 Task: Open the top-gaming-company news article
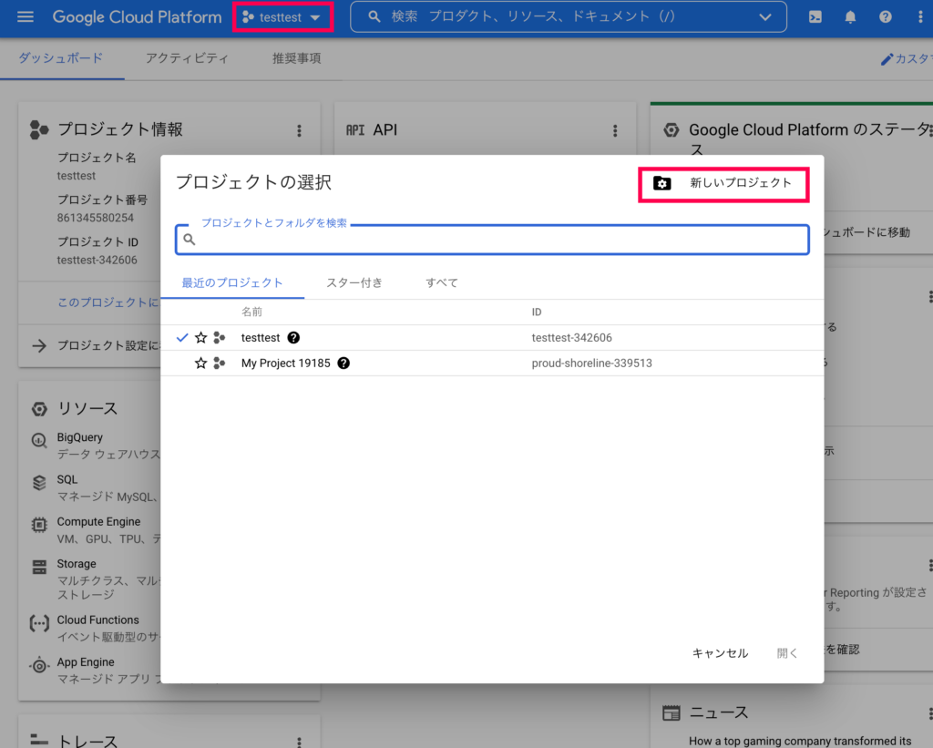click(x=800, y=741)
